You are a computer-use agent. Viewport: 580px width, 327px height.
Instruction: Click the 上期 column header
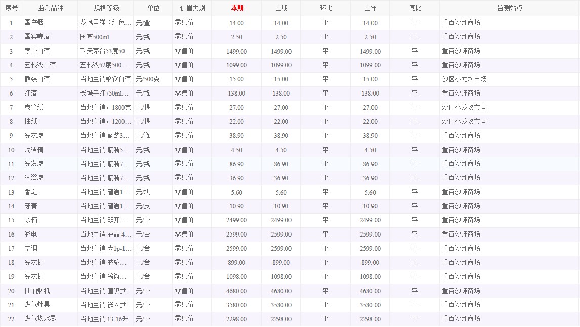(281, 8)
